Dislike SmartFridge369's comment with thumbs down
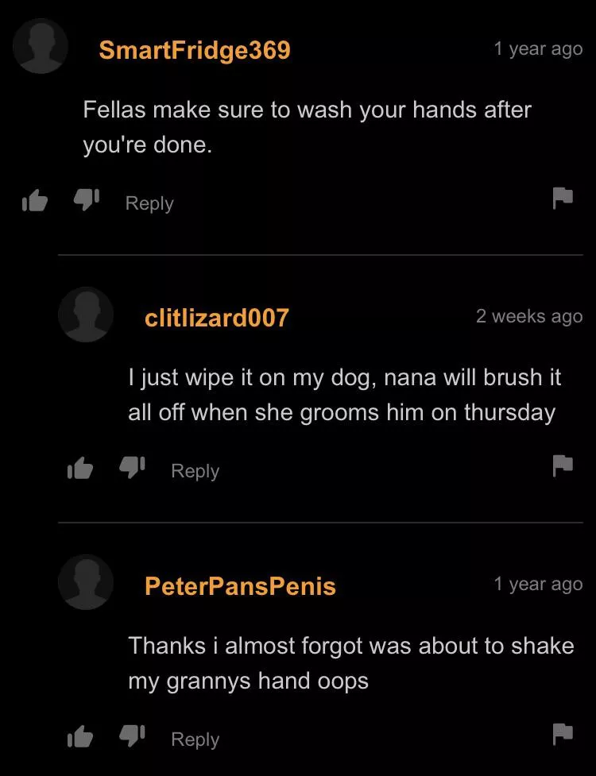 pyautogui.click(x=87, y=200)
